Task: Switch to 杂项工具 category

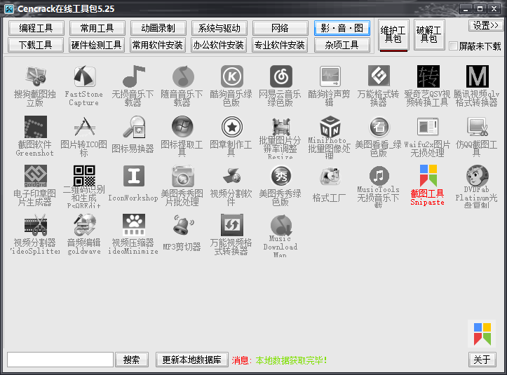Action: tap(342, 45)
